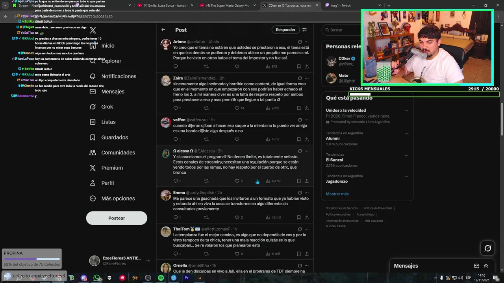Repost Zaira's post
Image resolution: width=504 pixels, height=283 pixels.
[x=206, y=108]
